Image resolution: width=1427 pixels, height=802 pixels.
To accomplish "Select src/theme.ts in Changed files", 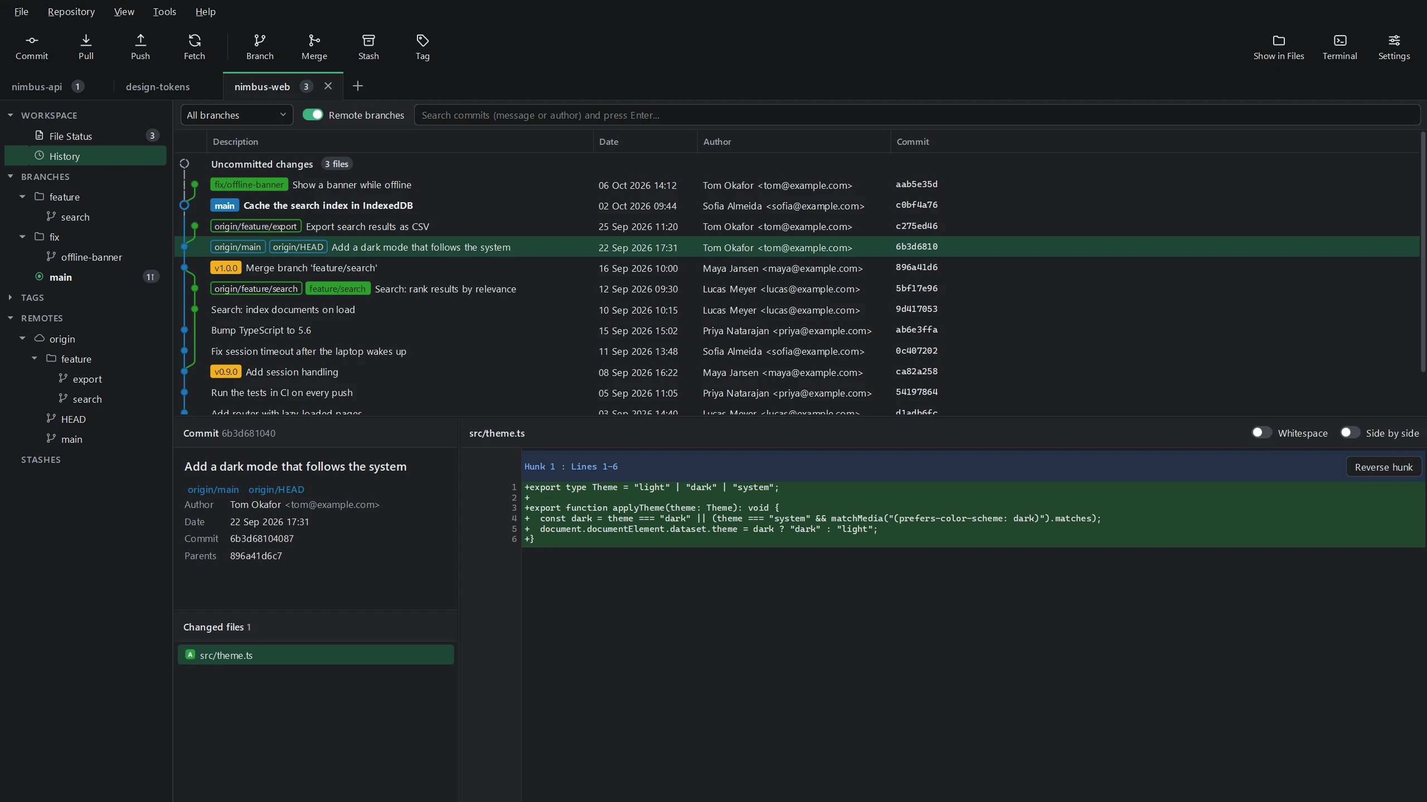I will (x=316, y=655).
